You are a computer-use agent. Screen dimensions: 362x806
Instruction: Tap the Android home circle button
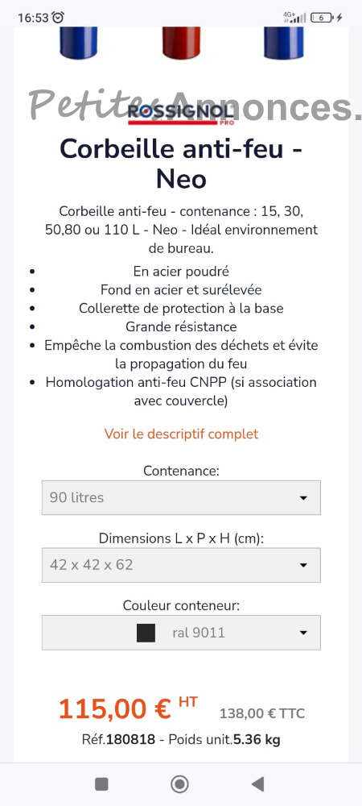point(179,784)
